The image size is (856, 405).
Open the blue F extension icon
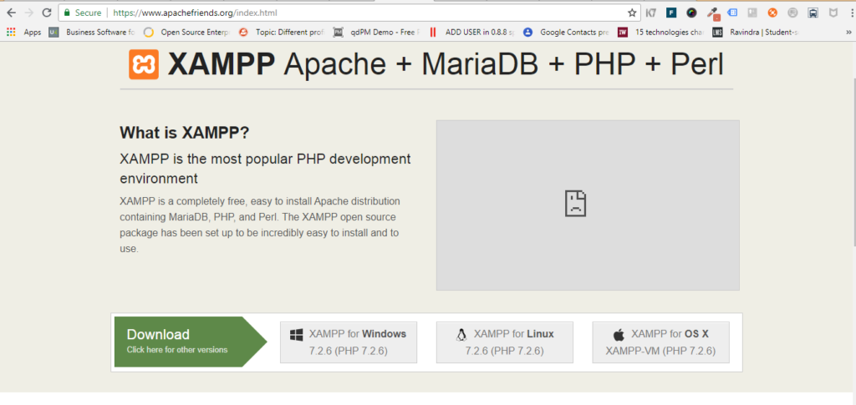tap(671, 13)
